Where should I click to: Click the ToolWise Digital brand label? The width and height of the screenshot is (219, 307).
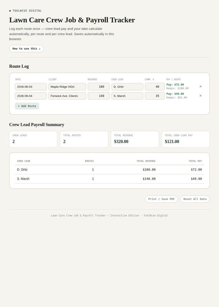27,11
